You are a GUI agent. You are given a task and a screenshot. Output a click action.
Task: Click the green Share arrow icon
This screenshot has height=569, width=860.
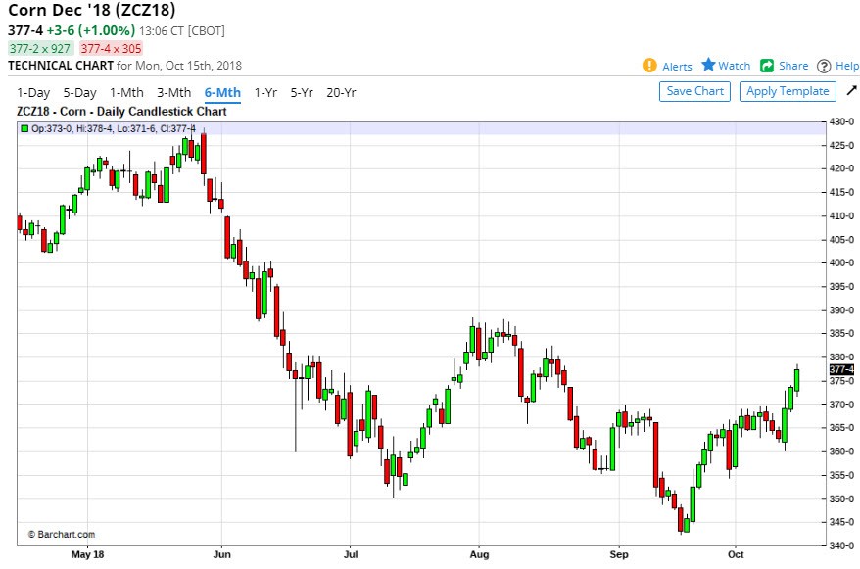point(767,66)
